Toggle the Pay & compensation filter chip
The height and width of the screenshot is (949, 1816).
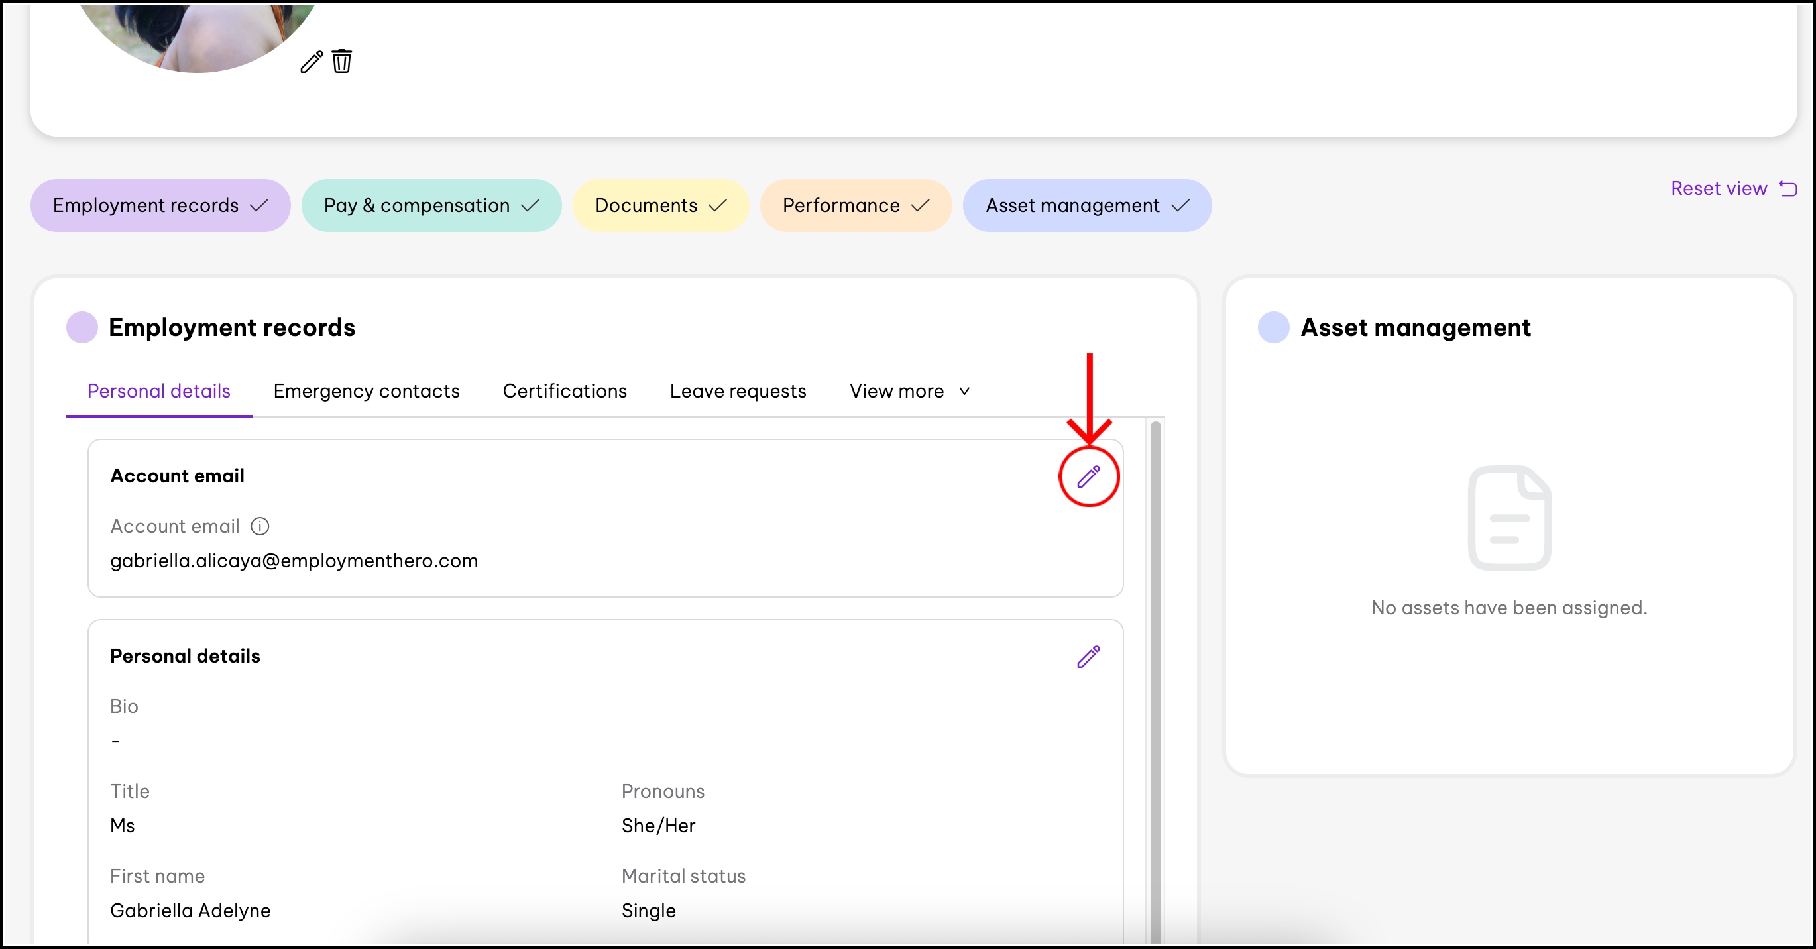(x=431, y=205)
